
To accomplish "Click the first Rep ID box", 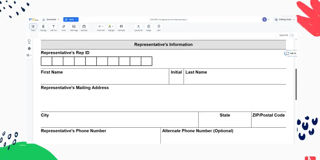I will [46, 61].
